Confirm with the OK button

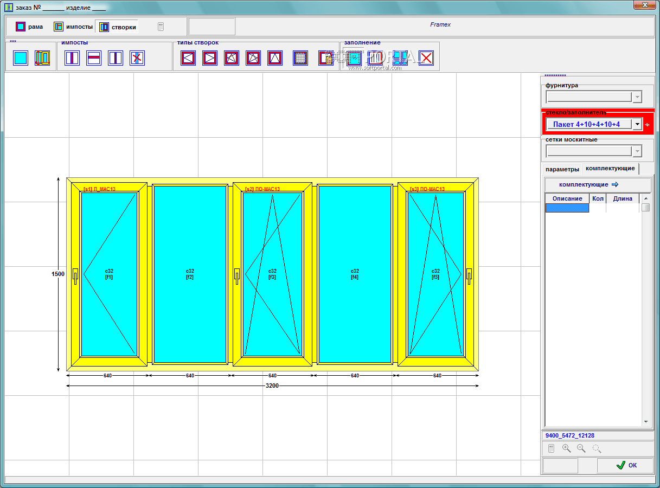pyautogui.click(x=625, y=465)
